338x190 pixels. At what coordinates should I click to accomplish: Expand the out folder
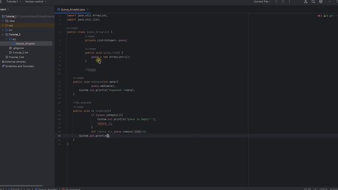click(x=3, y=25)
